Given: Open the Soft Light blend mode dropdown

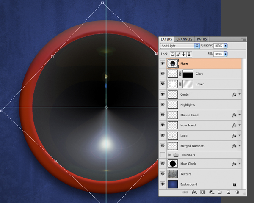Looking at the screenshot, I should coord(180,45).
